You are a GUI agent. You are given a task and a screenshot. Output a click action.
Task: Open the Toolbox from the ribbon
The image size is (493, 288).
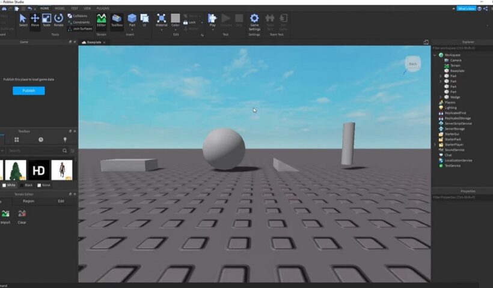(x=117, y=20)
